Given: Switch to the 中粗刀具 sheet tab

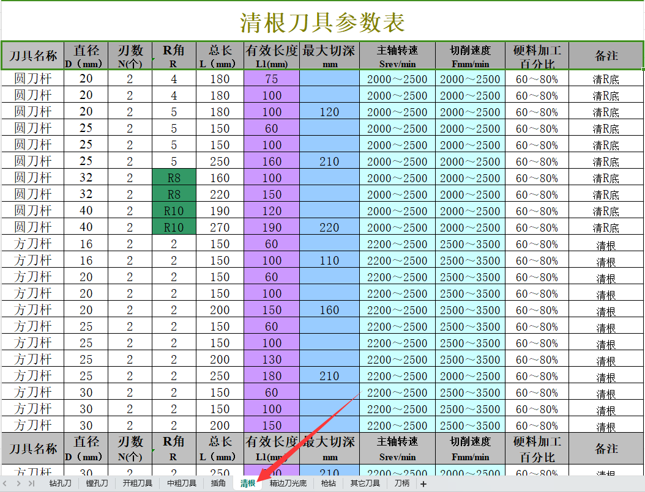Looking at the screenshot, I should pyautogui.click(x=181, y=483).
